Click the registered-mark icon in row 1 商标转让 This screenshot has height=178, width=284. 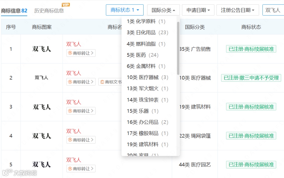(70, 53)
